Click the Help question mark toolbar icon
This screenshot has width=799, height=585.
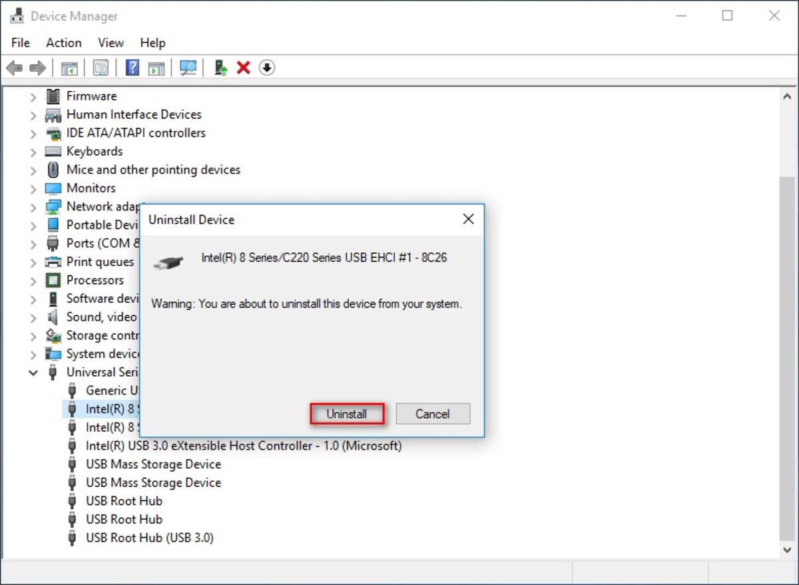tap(133, 68)
